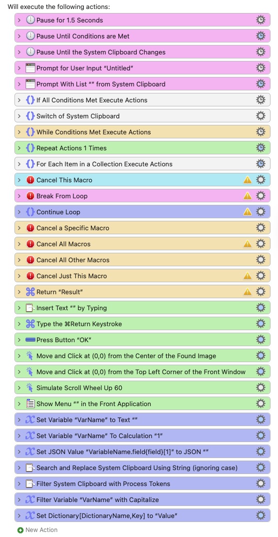
Task: Click the button icon on Press Button "OK"
Action: click(x=30, y=340)
